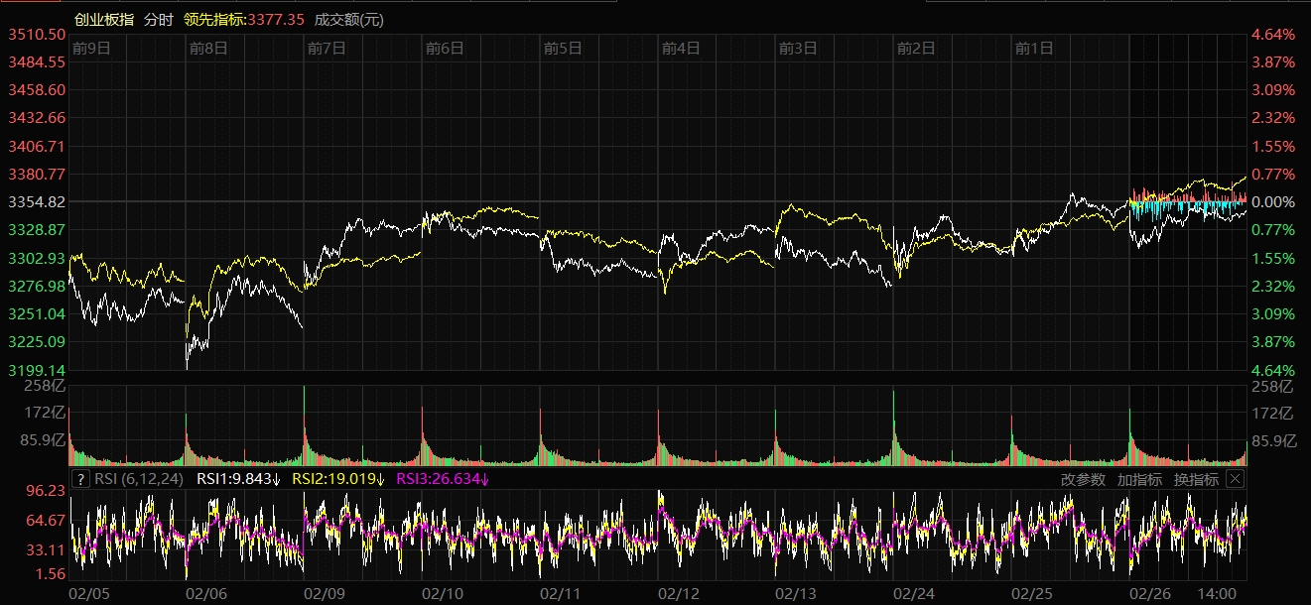The height and width of the screenshot is (605, 1311).
Task: Click the 成交额(元) volume label
Action: click(348, 20)
